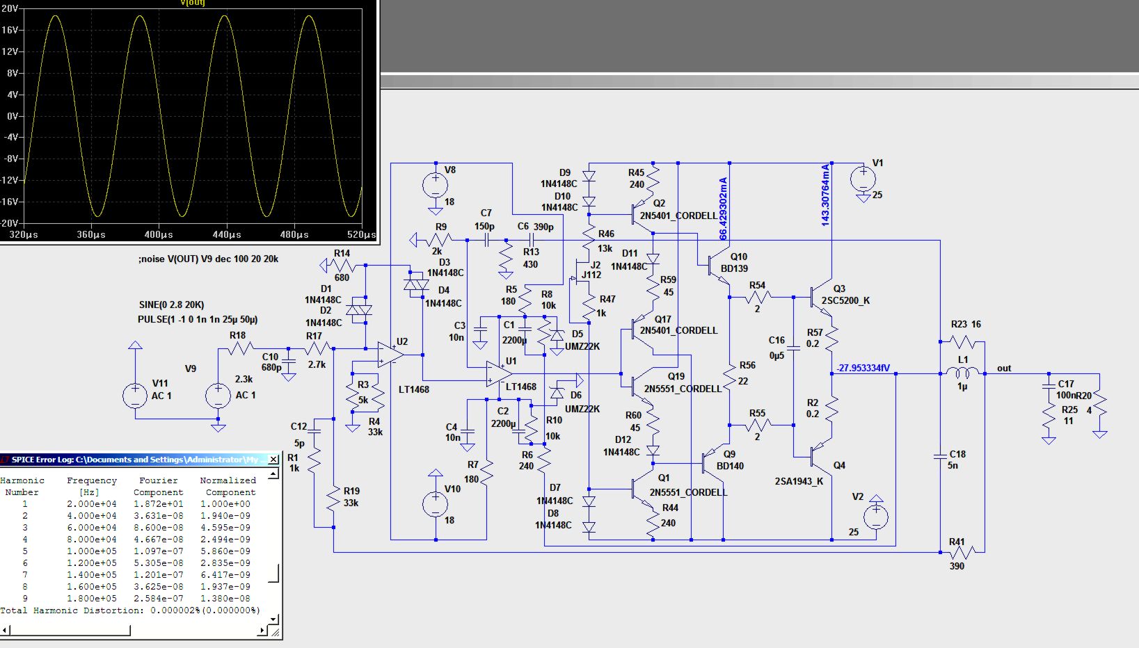The image size is (1139, 648).
Task: Click the error log vertical scroll down arrow
Action: pos(273,618)
